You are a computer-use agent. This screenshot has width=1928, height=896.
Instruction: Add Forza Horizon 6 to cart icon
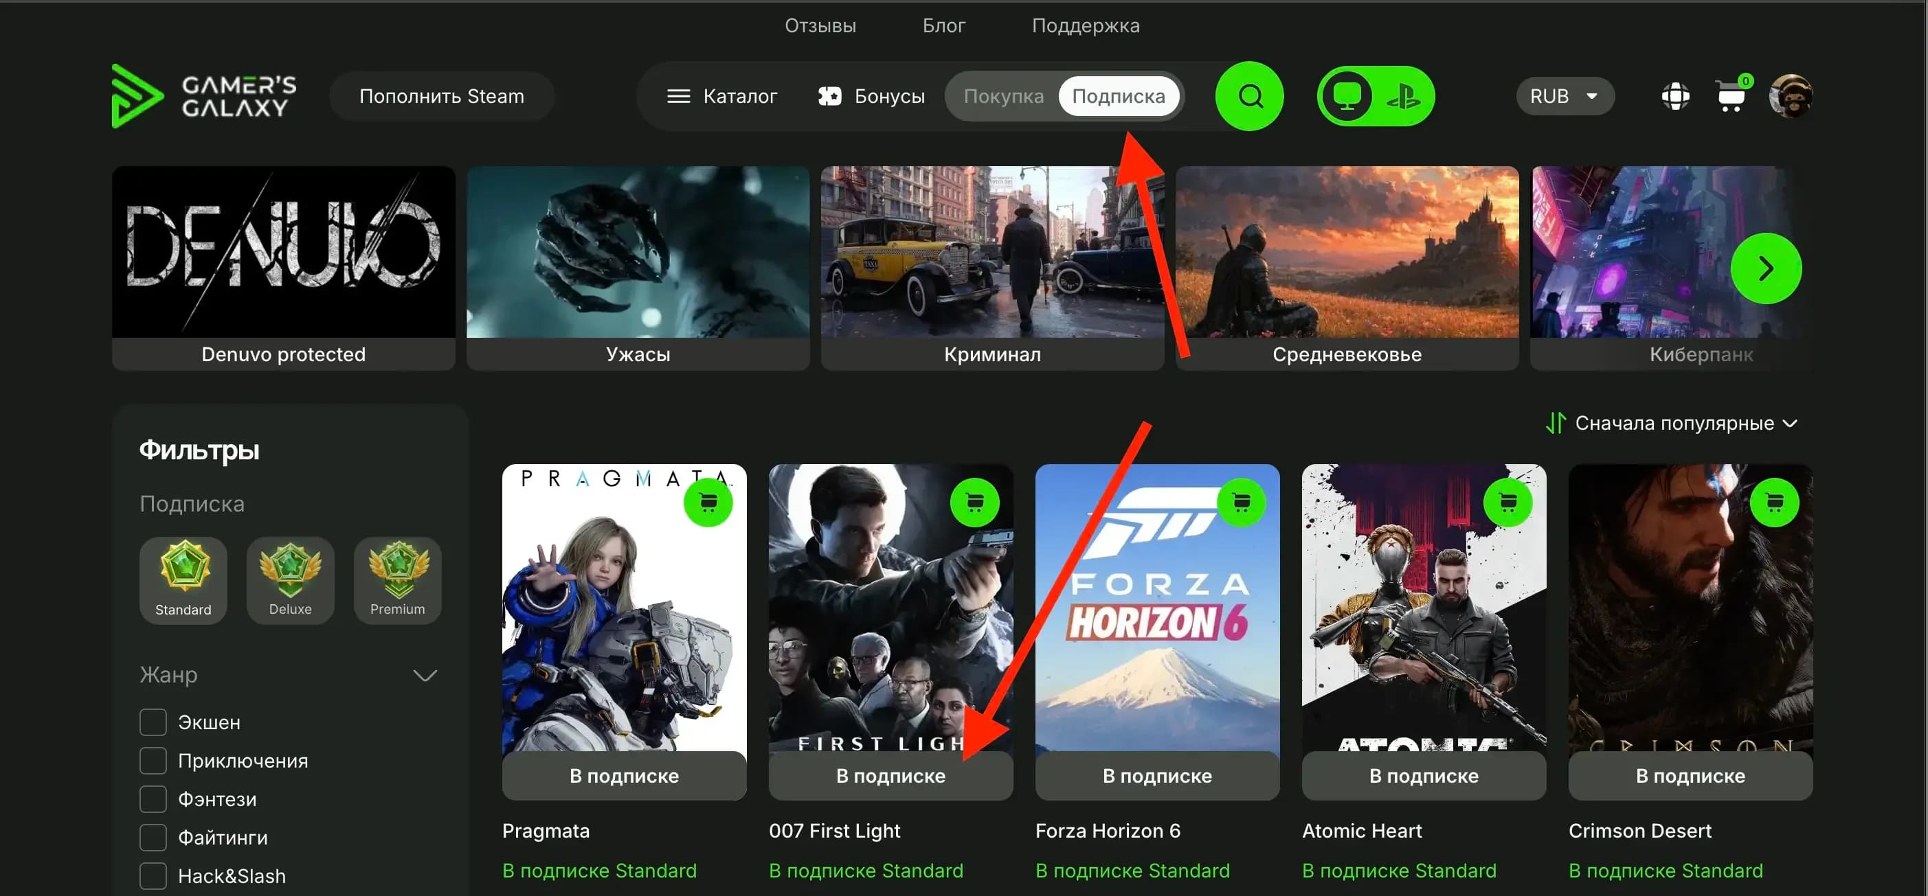coord(1241,502)
